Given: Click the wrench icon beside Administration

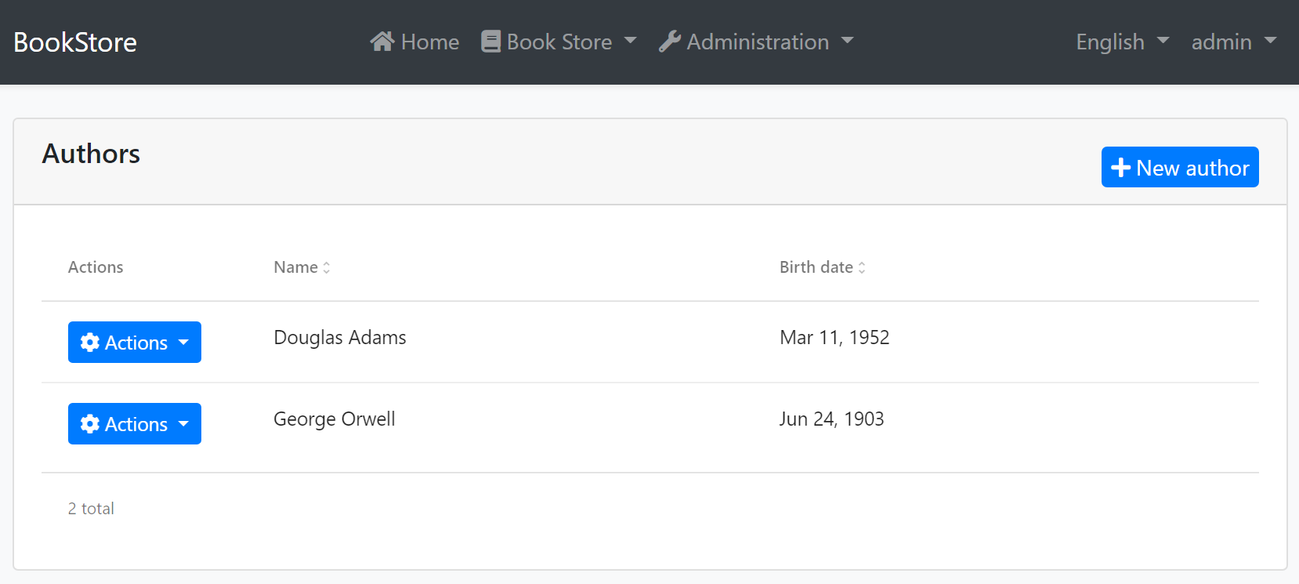Looking at the screenshot, I should click(669, 42).
